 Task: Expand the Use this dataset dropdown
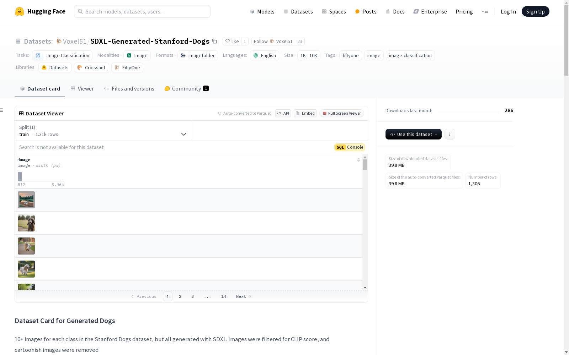pyautogui.click(x=414, y=134)
